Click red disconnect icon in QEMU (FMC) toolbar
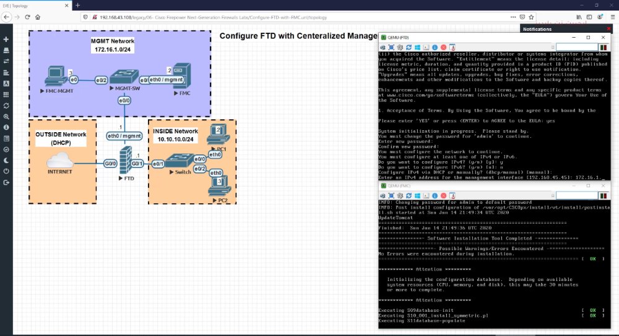This screenshot has width=619, height=336. [x=443, y=195]
